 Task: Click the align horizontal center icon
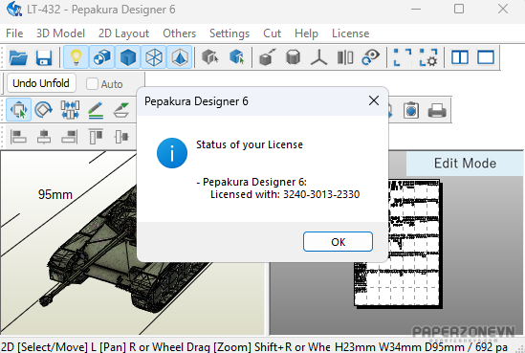click(44, 137)
